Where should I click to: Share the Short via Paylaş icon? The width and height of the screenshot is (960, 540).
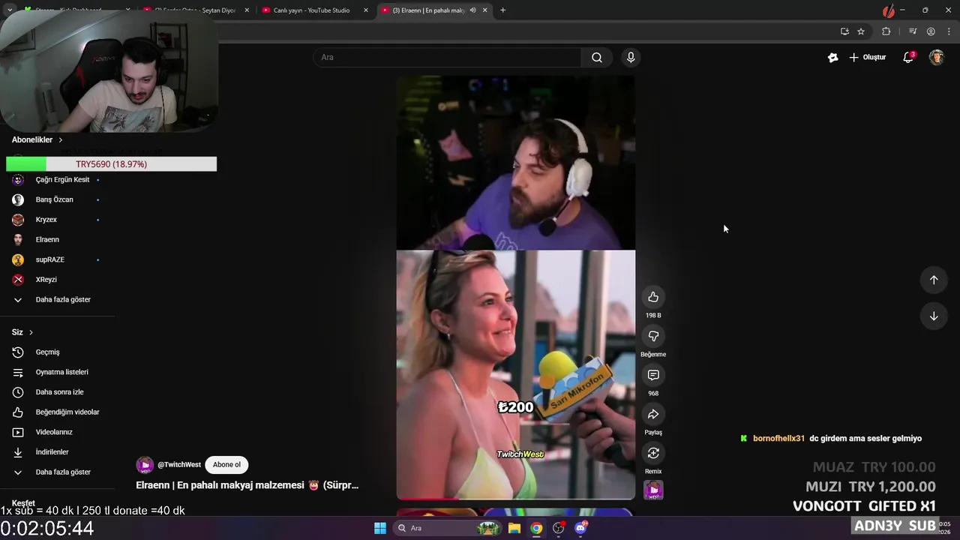[x=653, y=414]
